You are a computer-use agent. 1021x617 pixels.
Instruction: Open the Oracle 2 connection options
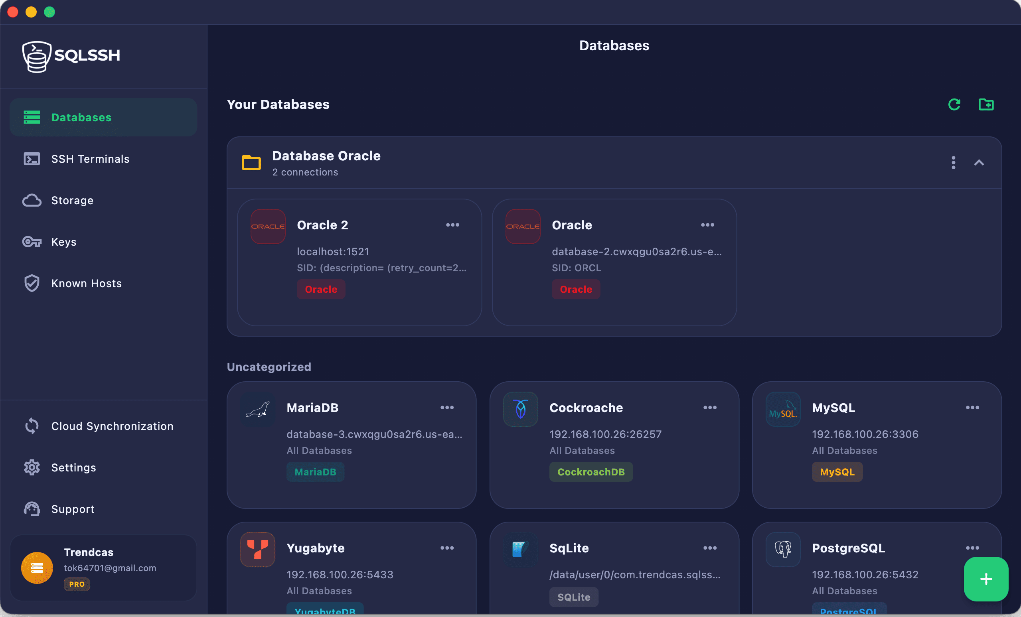tap(452, 225)
